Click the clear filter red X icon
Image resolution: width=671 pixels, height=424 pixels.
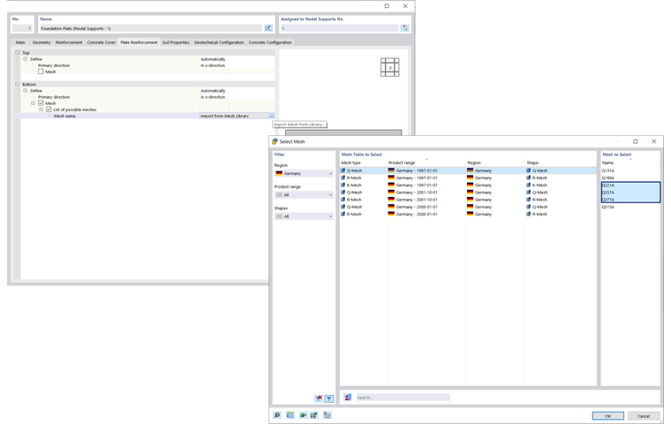[x=319, y=398]
